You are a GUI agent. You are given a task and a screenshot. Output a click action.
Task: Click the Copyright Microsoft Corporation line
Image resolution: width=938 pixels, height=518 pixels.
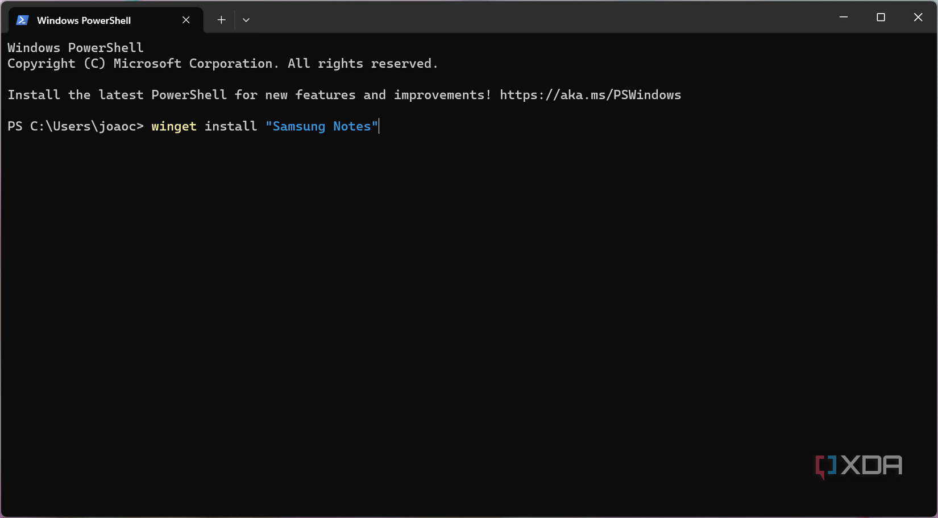222,64
